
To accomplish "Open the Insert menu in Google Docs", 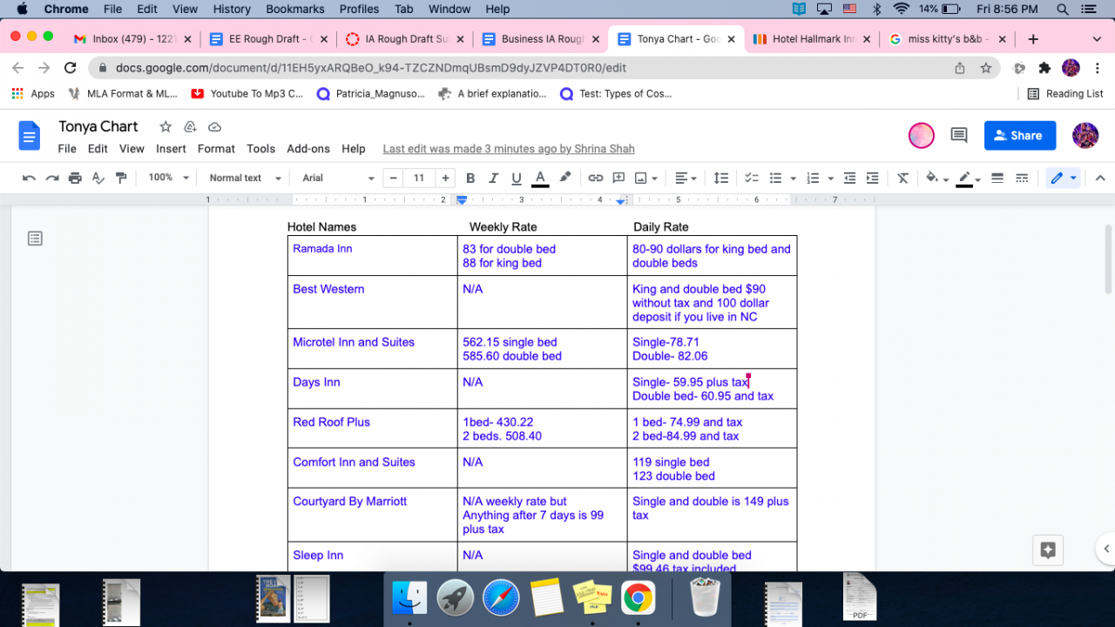I will (171, 149).
